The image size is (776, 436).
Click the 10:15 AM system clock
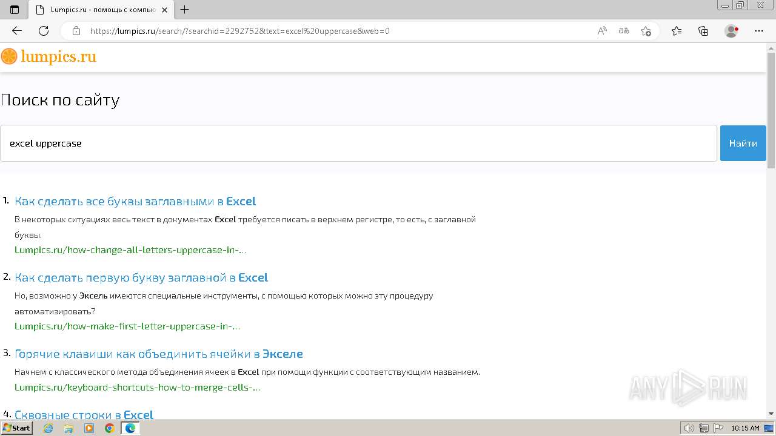(x=745, y=428)
